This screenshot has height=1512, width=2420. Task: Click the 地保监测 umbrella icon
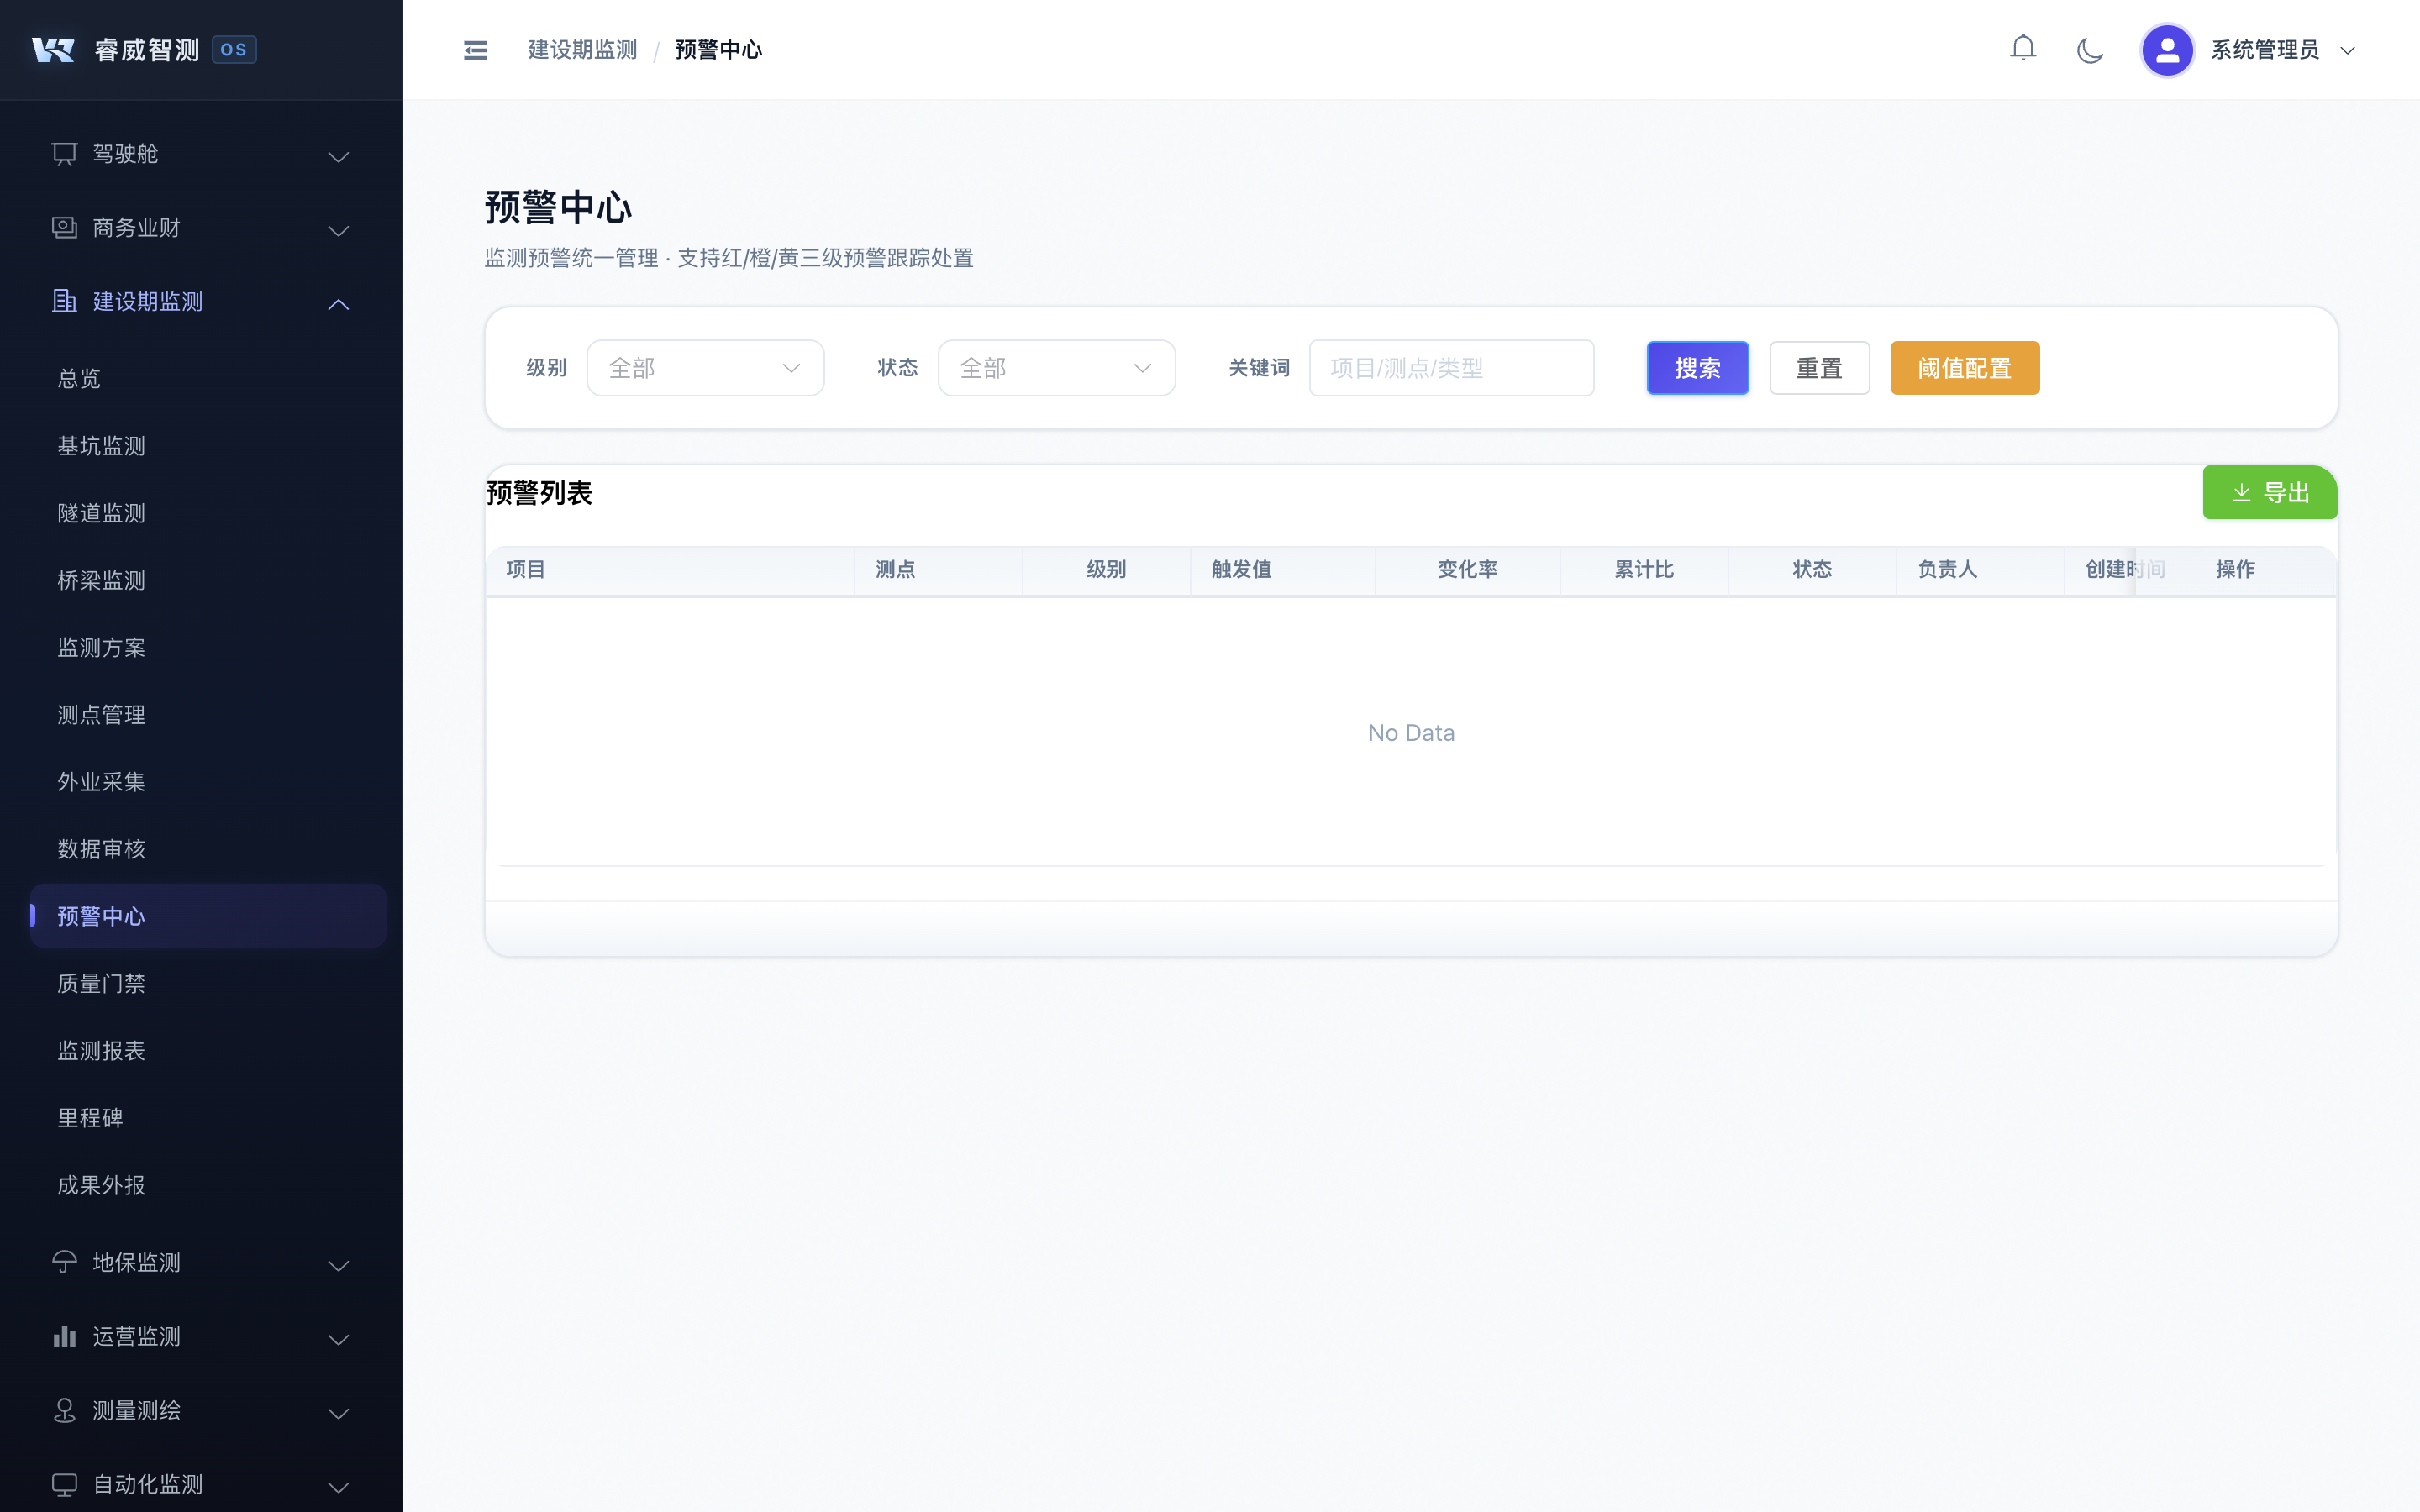click(64, 1262)
